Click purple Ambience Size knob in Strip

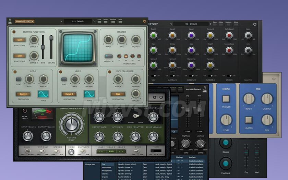(191, 50)
